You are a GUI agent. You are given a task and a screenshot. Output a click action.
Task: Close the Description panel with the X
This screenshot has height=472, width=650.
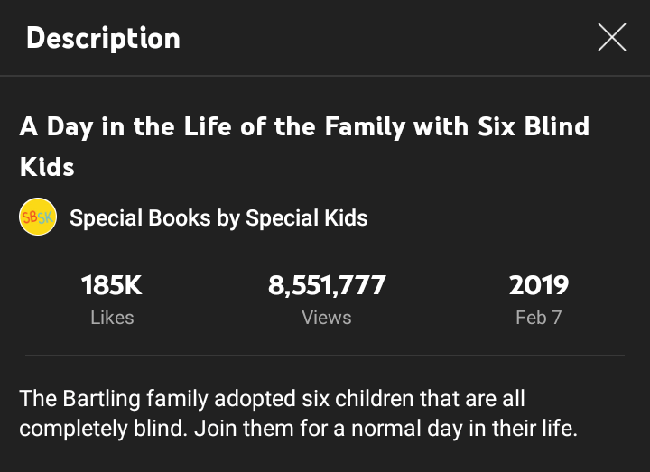click(611, 38)
